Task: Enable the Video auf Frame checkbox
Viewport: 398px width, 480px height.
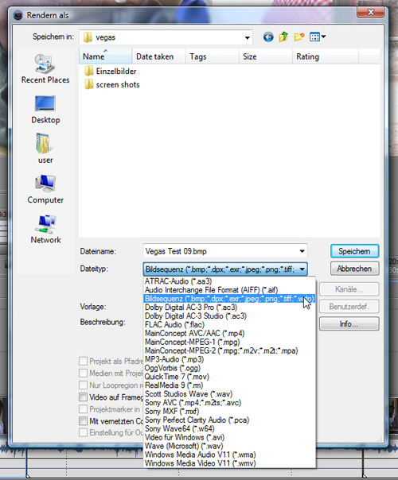Action: pyautogui.click(x=83, y=397)
